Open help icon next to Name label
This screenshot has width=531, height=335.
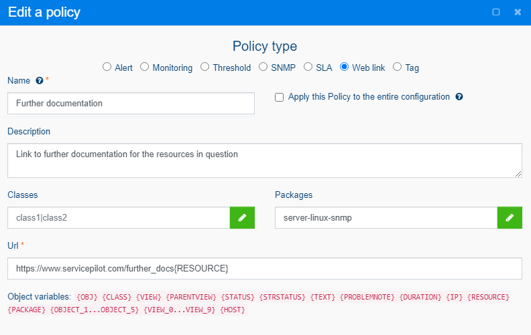point(40,81)
